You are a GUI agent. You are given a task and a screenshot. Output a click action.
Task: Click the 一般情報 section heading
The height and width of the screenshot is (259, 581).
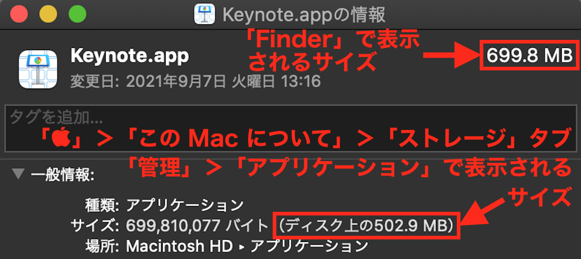pyautogui.click(x=63, y=174)
